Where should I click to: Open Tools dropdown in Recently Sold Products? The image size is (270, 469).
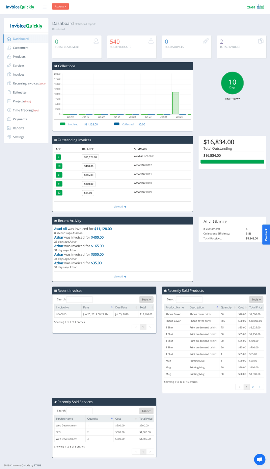coord(256,299)
